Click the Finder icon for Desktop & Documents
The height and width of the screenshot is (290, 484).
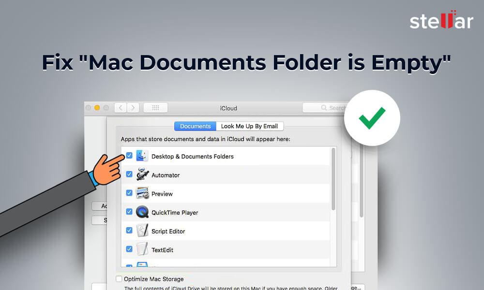tap(142, 156)
